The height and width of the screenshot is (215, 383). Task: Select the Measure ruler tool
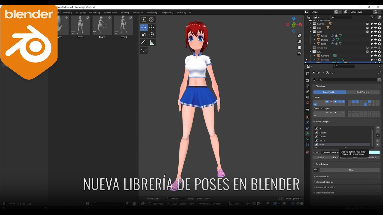[152, 43]
